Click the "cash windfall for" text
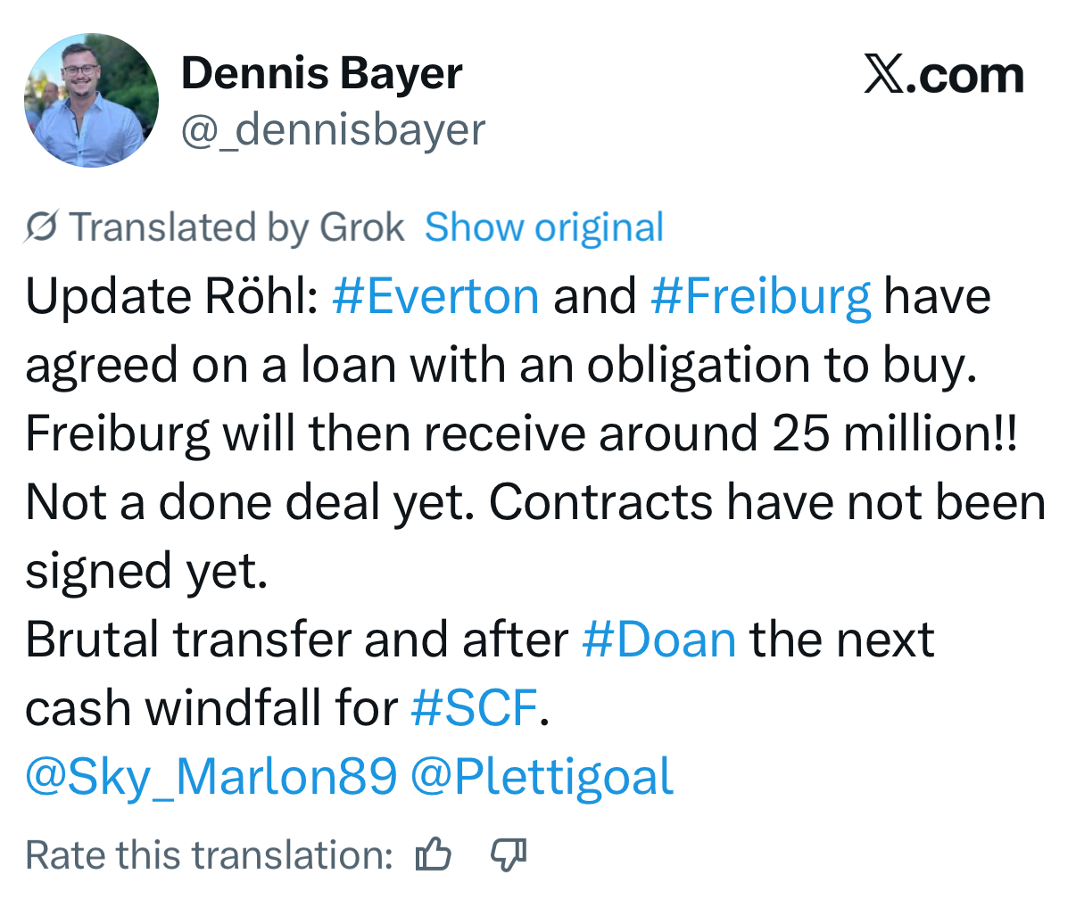The width and height of the screenshot is (1076, 908). pos(211,707)
